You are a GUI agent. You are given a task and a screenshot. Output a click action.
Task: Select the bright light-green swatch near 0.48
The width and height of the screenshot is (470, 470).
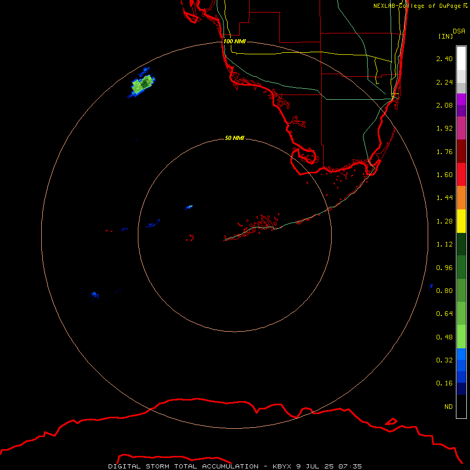tap(461, 337)
